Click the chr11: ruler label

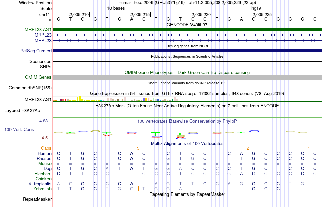pyautogui.click(x=45, y=14)
